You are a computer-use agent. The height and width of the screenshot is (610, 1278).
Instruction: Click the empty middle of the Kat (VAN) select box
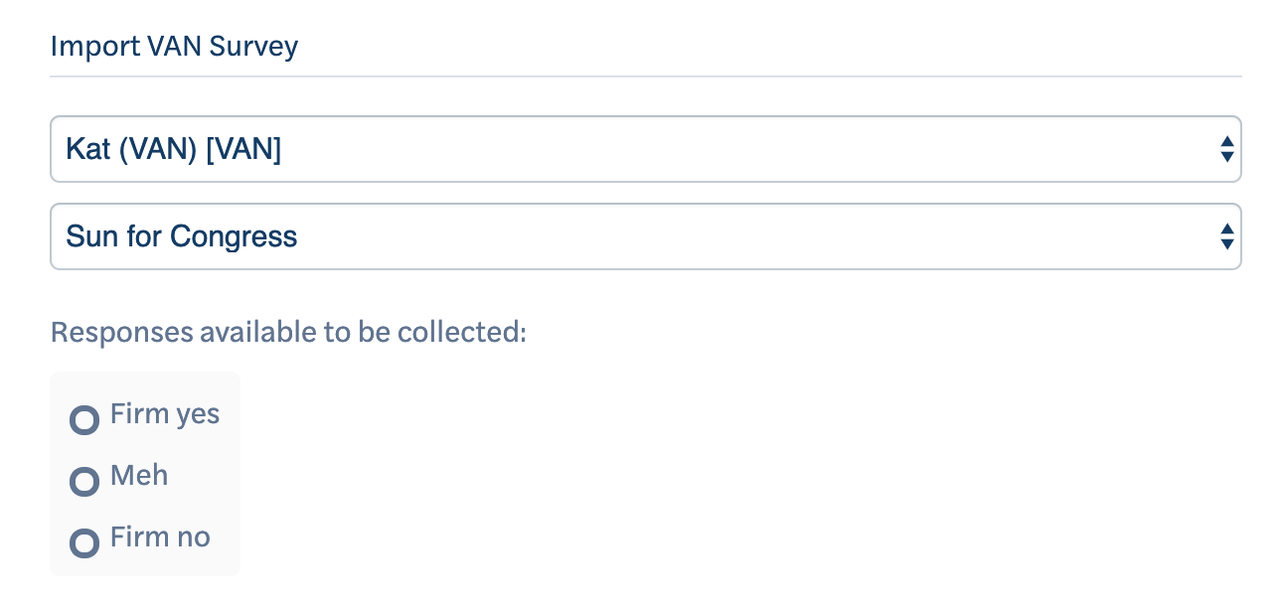[x=745, y=149]
